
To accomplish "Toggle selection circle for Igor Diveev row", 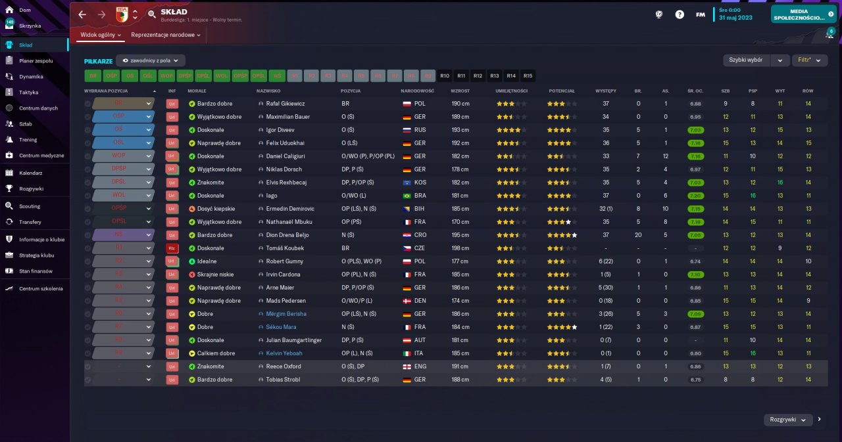I will pyautogui.click(x=87, y=130).
